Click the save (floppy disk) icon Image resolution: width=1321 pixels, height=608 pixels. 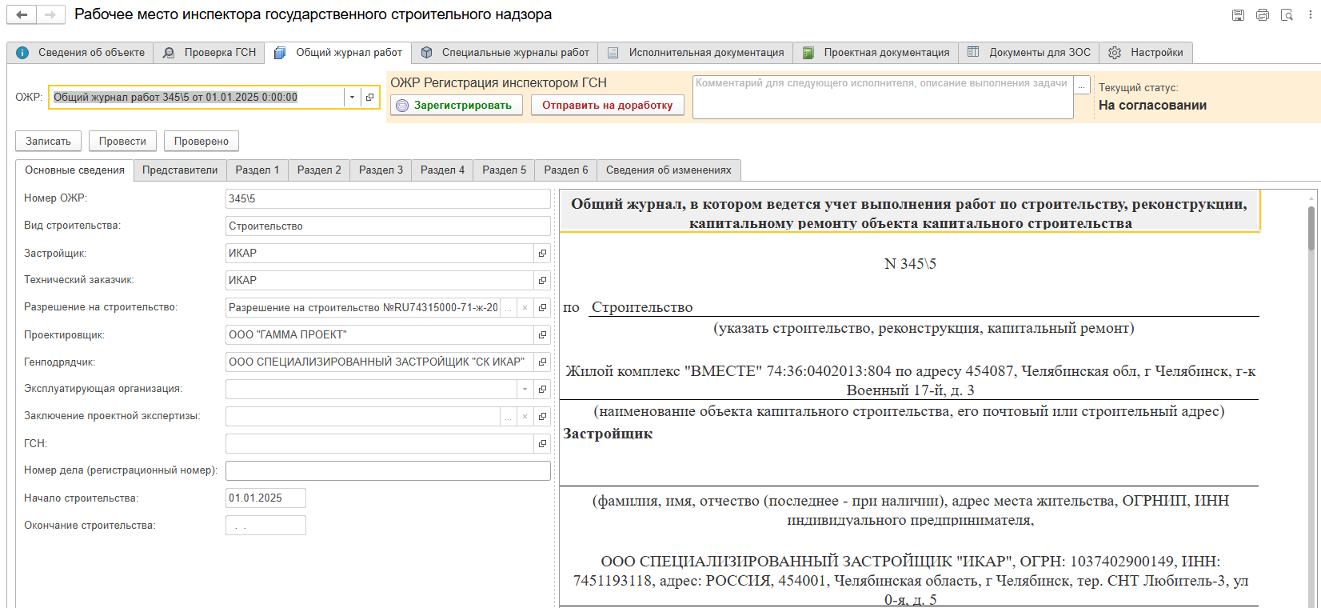point(1238,15)
